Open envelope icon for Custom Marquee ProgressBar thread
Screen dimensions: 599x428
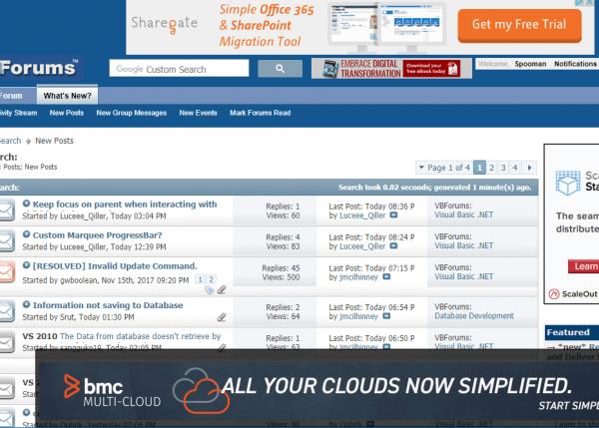[x=7, y=240]
